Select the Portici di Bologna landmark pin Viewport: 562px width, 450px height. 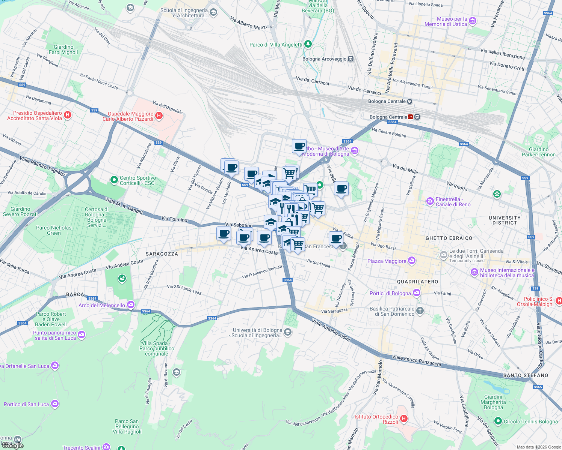click(416, 292)
